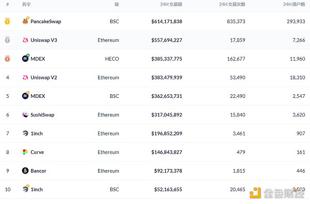This screenshot has width=310, height=204.
Task: Click the BSC 1inch logo in row 10
Action: [x=26, y=189]
